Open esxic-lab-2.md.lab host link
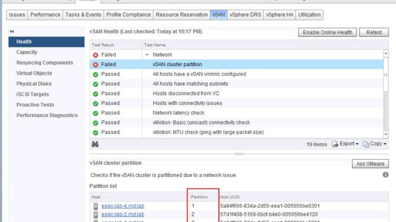Viewport: 396px width, 222px height. tap(123, 215)
